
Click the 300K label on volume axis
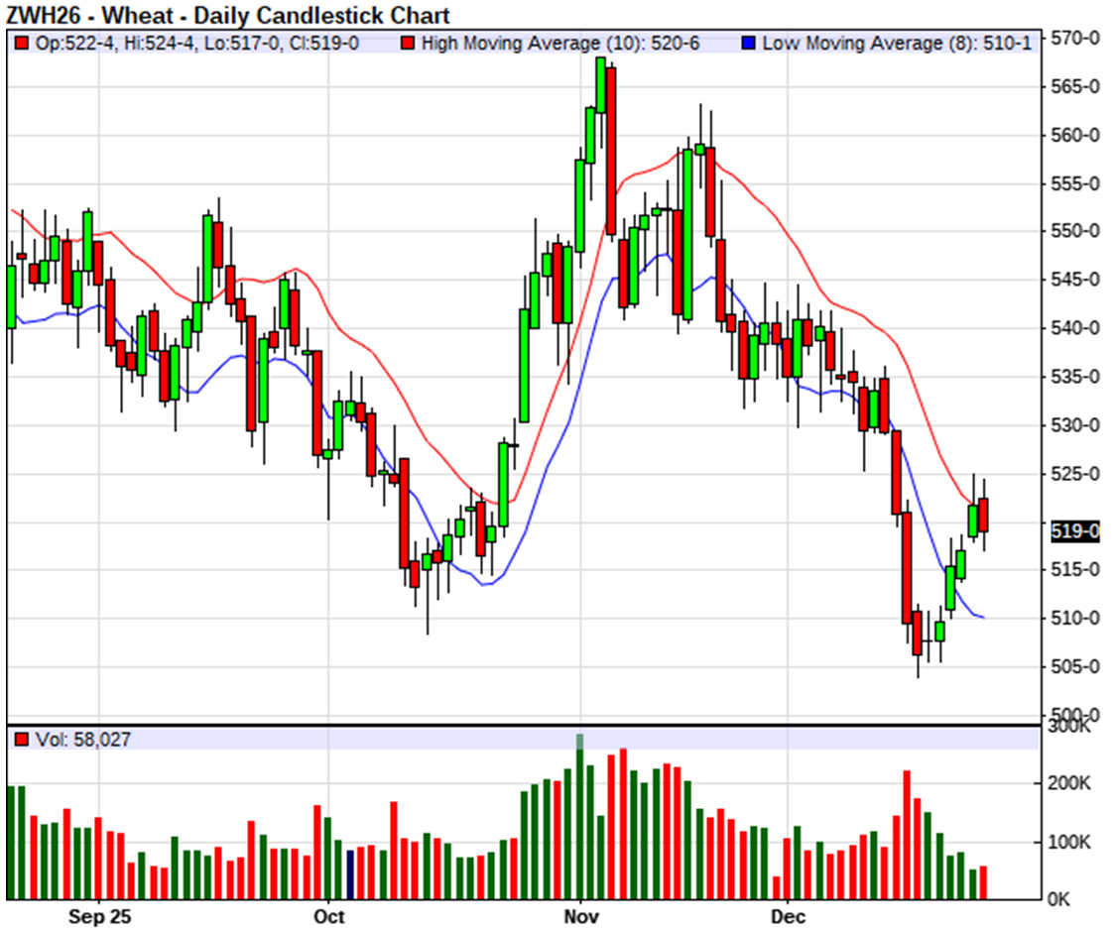1069,729
